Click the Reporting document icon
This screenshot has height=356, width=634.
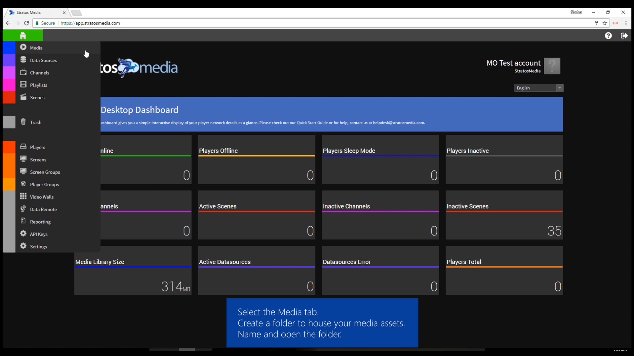click(23, 221)
